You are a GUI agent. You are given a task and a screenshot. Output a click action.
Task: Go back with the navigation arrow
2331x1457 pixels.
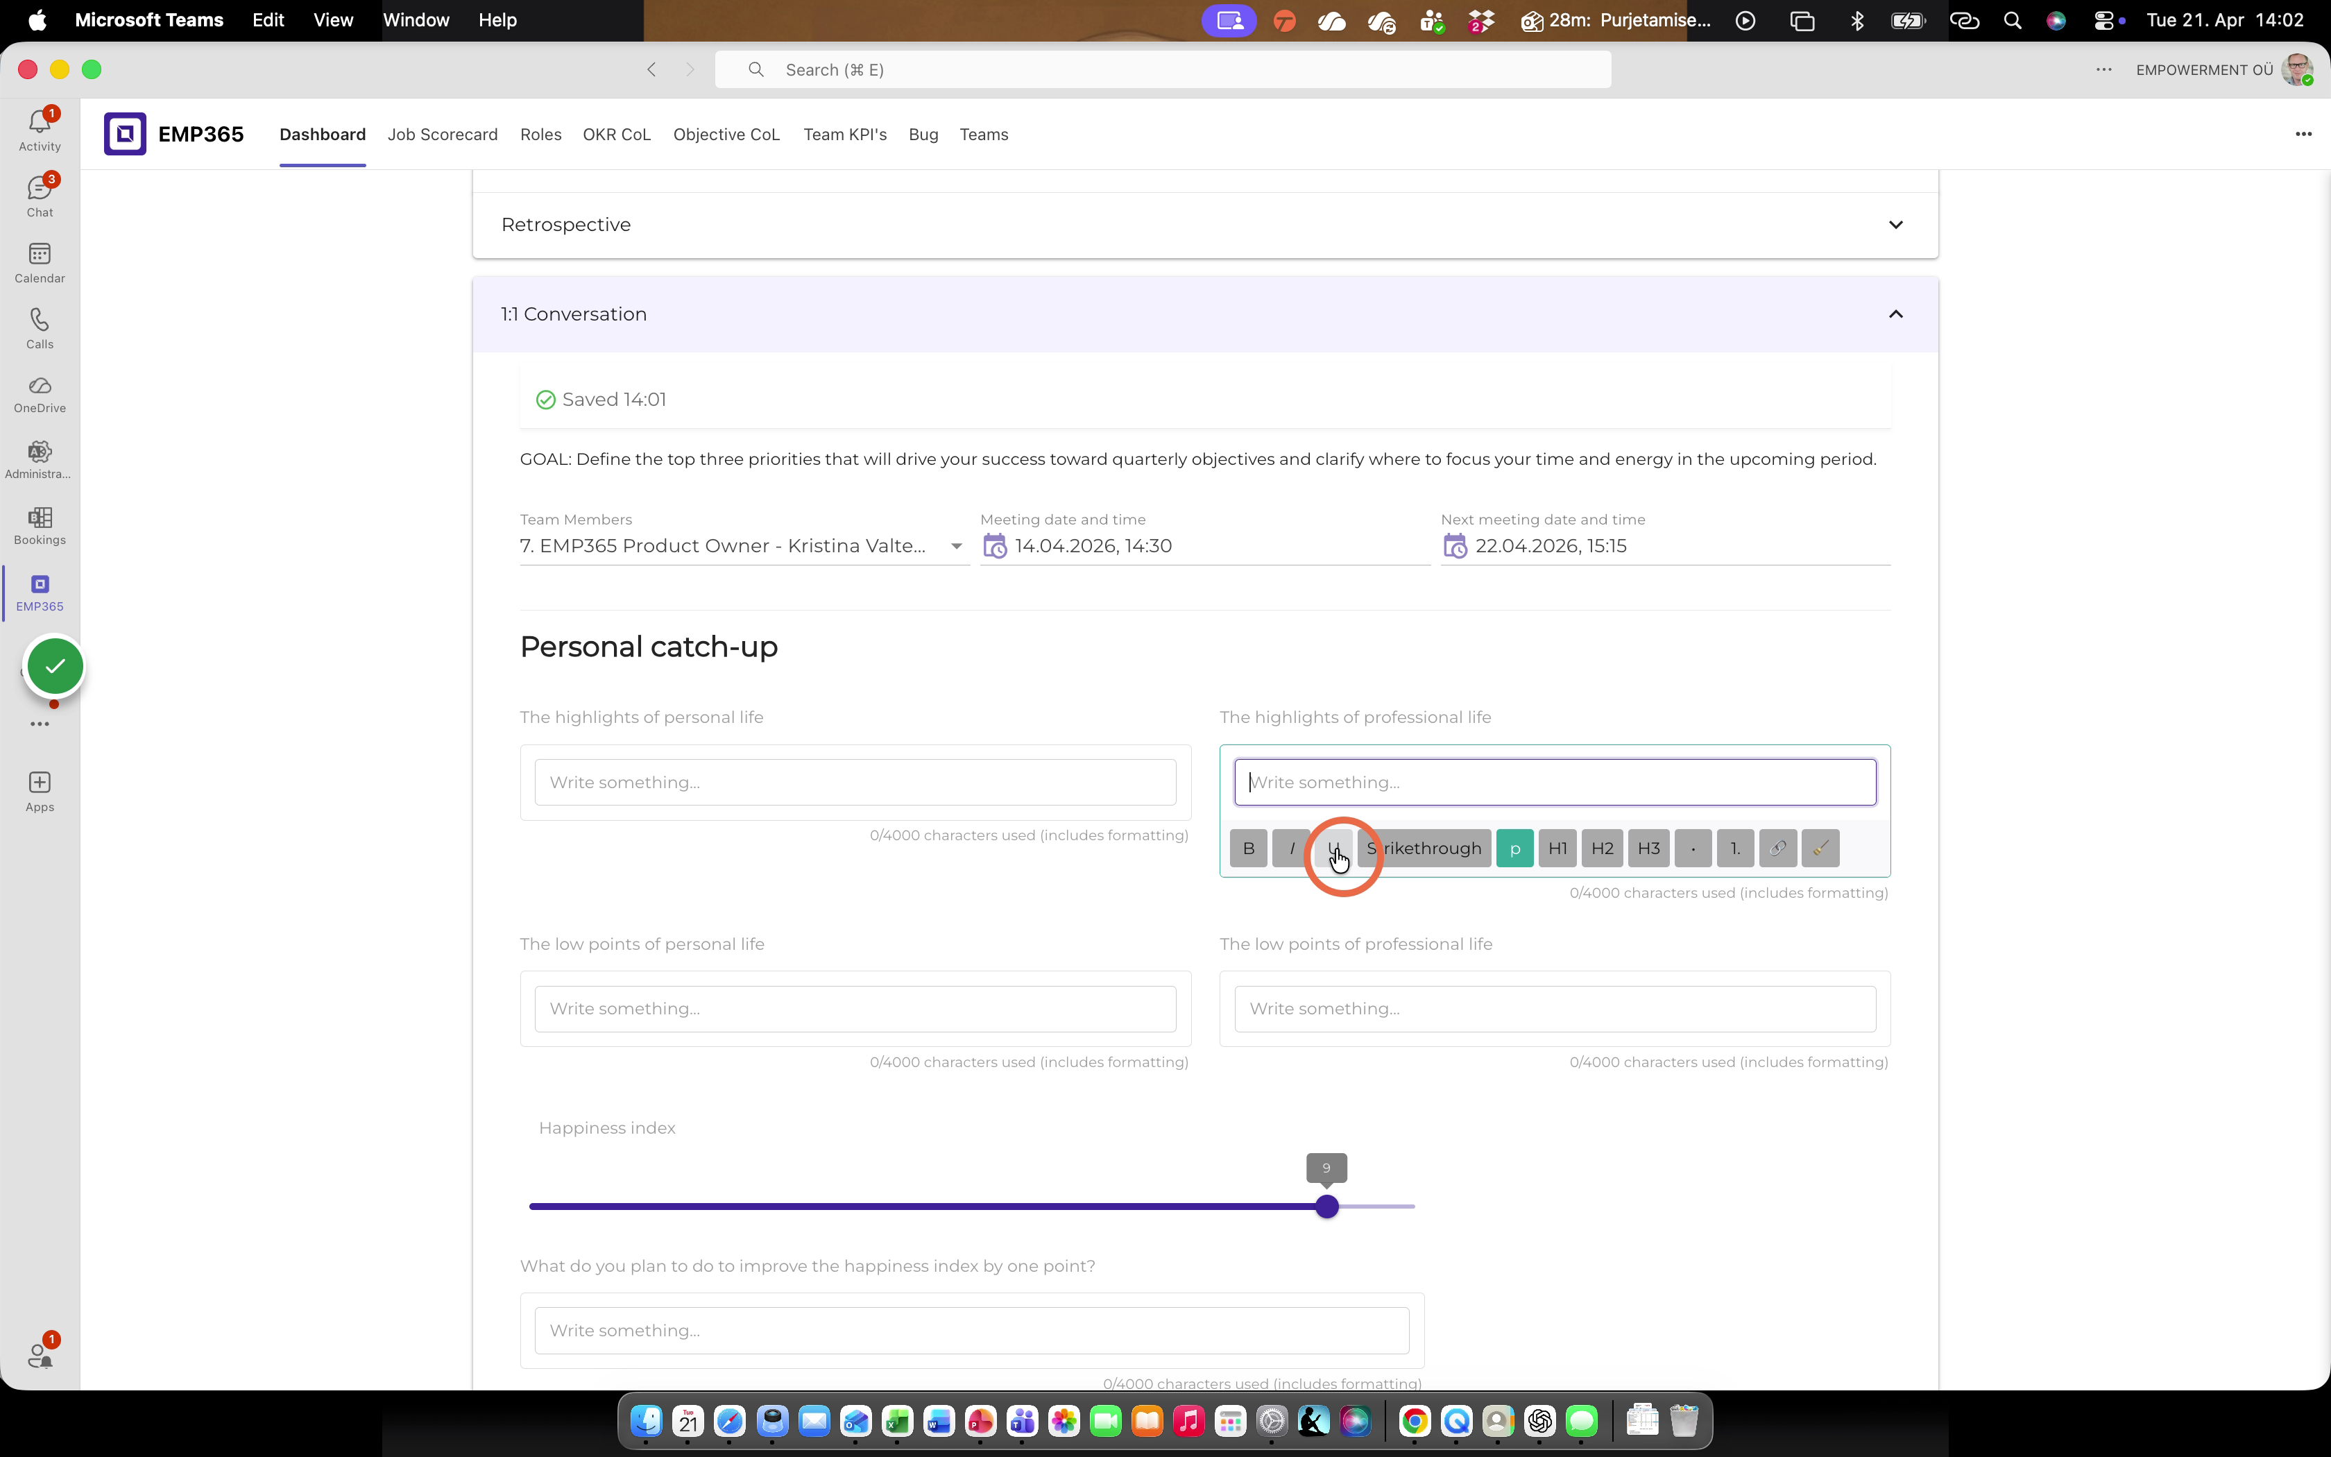(652, 69)
